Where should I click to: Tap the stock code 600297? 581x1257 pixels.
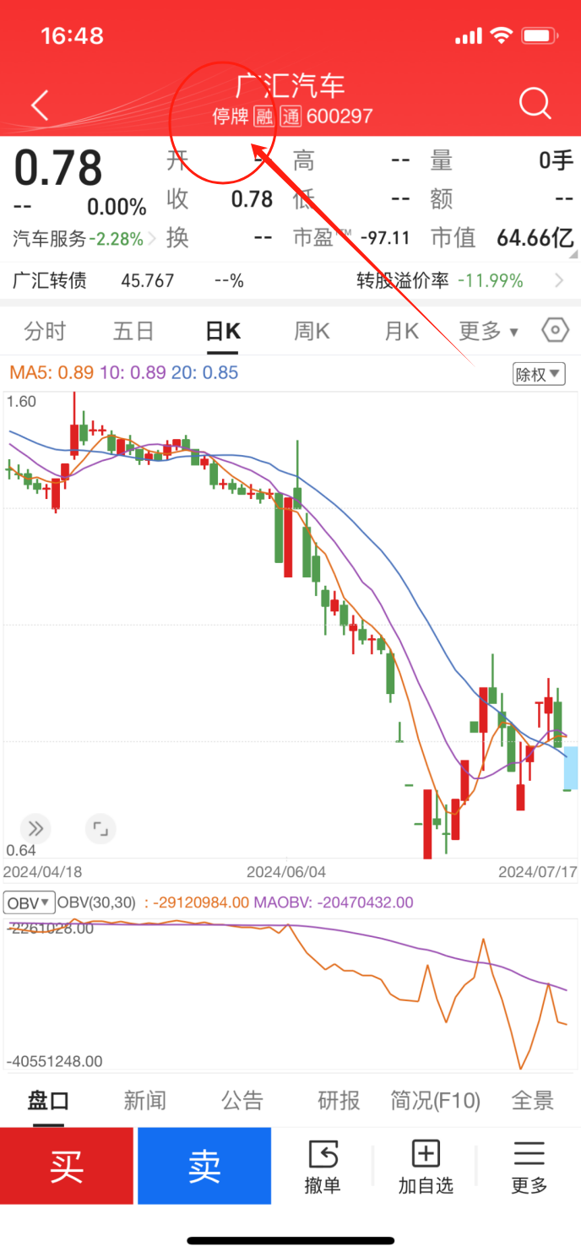339,116
